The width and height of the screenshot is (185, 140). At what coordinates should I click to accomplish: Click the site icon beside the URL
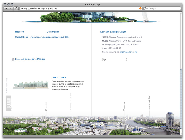[22, 8]
